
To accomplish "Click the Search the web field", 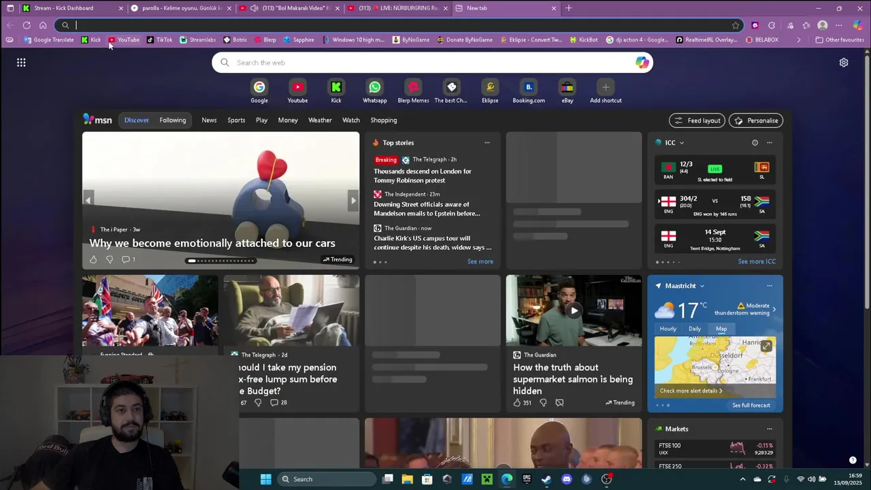I will click(x=432, y=63).
